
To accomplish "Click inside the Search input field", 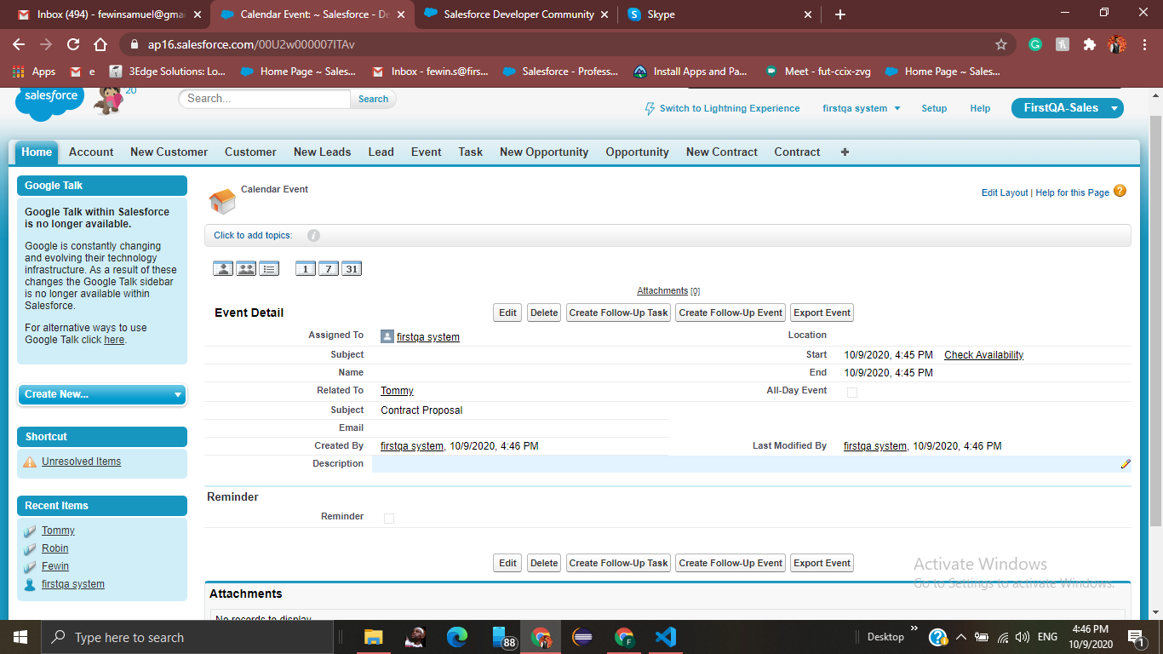I will [264, 99].
